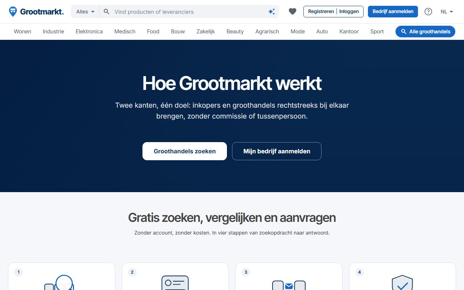Open the Agrarisch category

coord(267,32)
